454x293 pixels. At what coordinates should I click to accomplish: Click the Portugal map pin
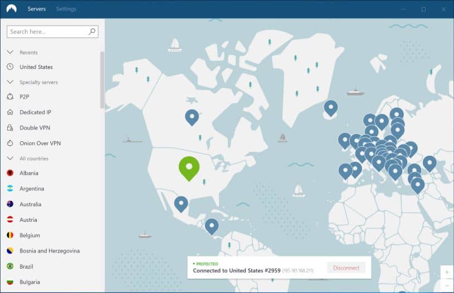click(x=345, y=171)
